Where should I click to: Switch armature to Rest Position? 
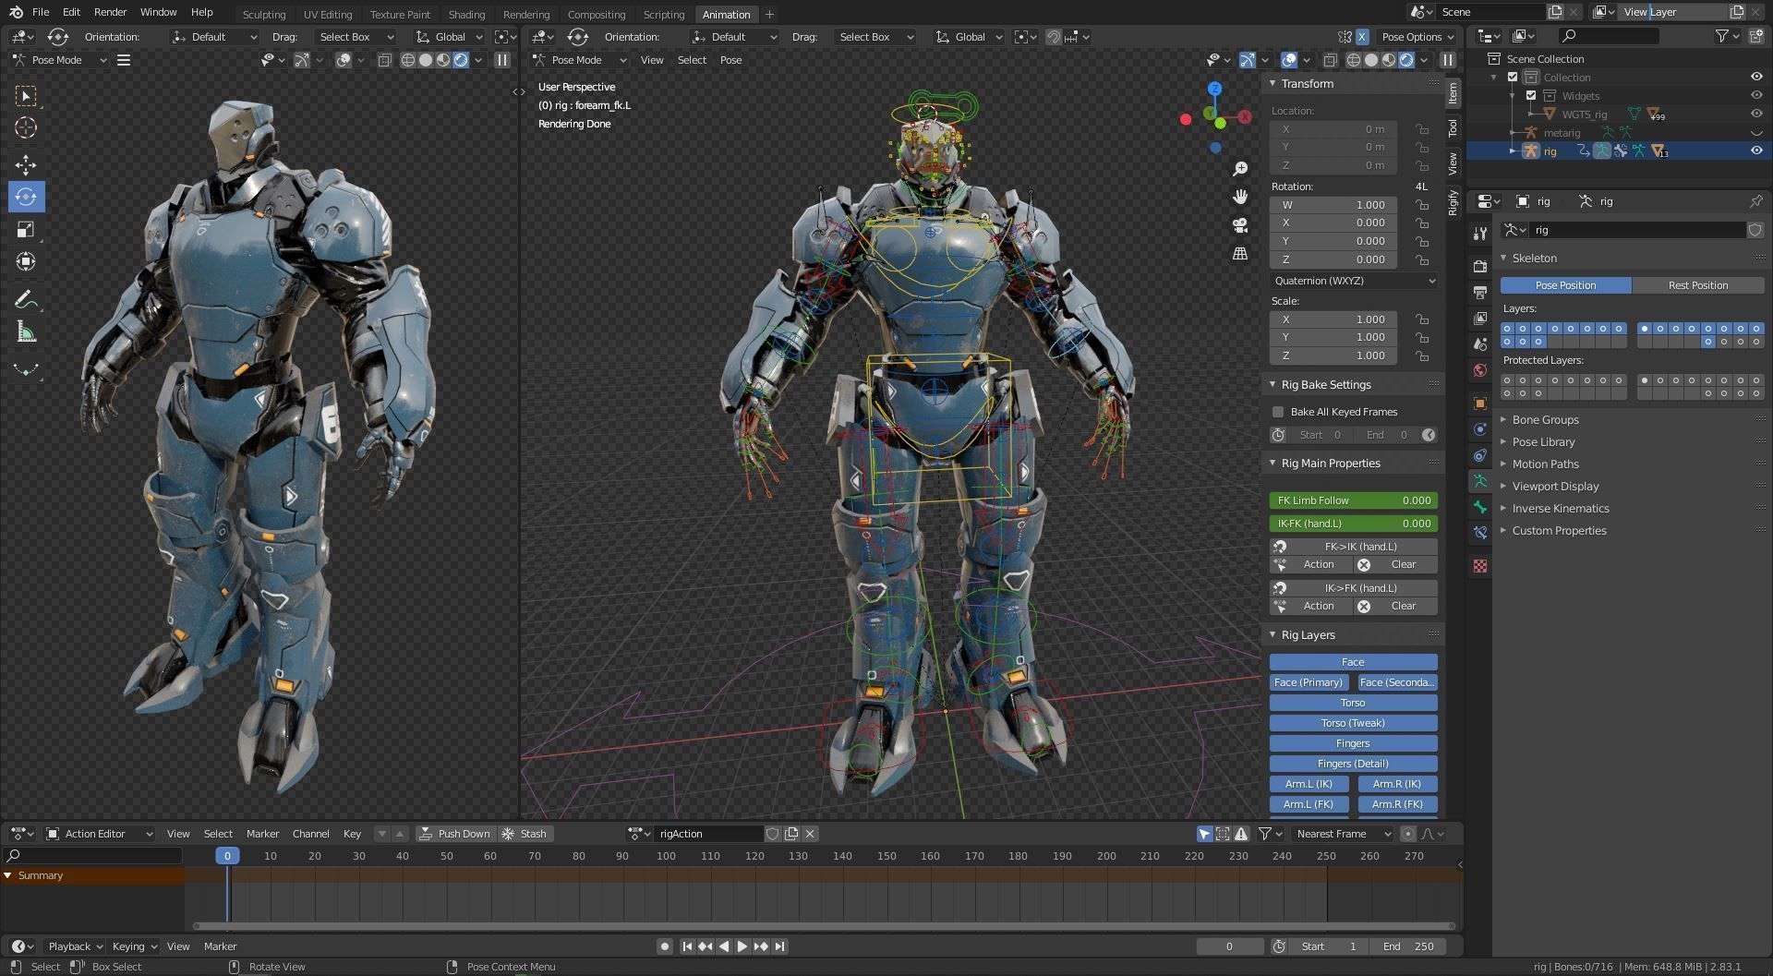tap(1698, 285)
